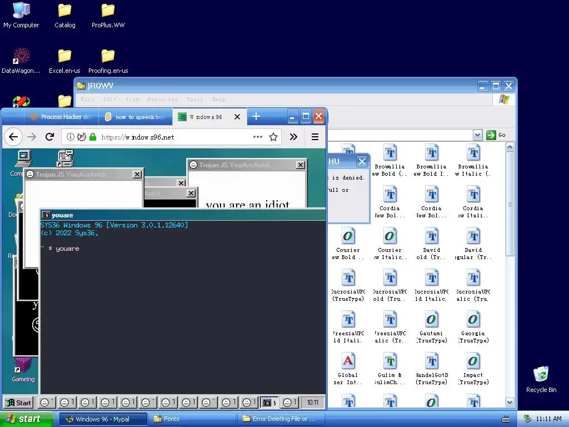Launch the DataWagon shortcut icon
This screenshot has height=427, width=569.
21,61
